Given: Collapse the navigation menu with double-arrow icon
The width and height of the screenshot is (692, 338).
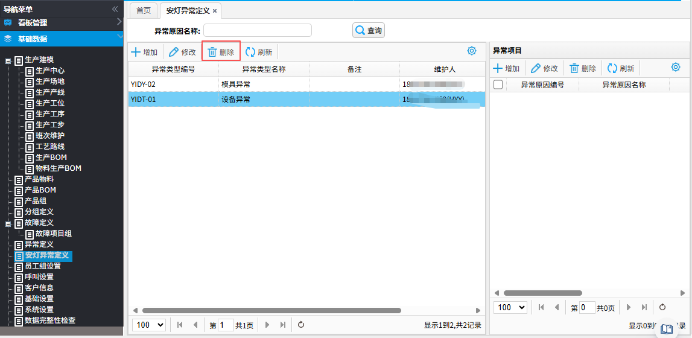Looking at the screenshot, I should coord(115,9).
